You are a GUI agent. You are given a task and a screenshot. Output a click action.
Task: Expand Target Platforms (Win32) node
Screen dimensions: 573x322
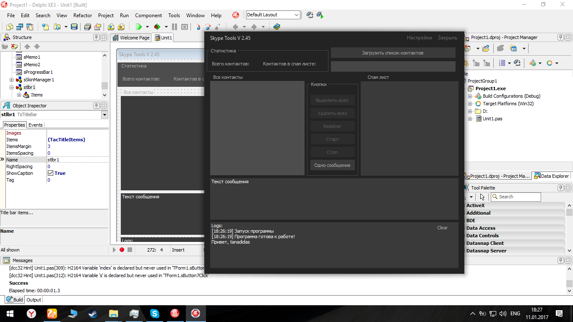[470, 104]
